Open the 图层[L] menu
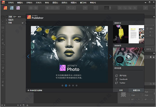The width and height of the screenshot is (156, 107). pyautogui.click(x=55, y=3)
